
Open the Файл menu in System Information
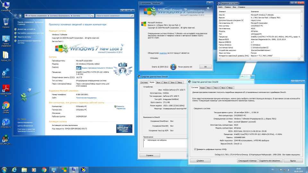click(220, 7)
